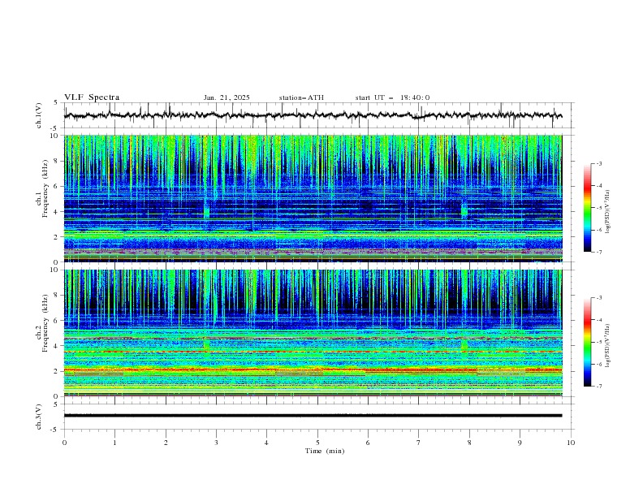The width and height of the screenshot is (643, 497).
Task: Click the "ch.1(V)" waveform axis label
Action: coord(39,115)
